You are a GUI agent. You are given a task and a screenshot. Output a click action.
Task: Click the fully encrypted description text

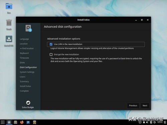pyautogui.click(x=96, y=60)
